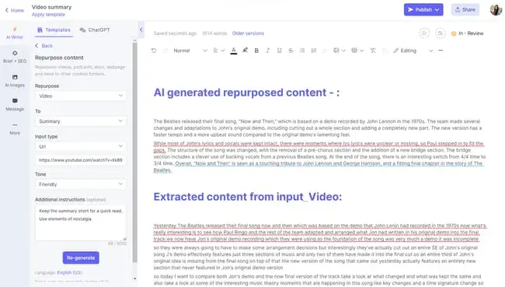Click the second dashed circle icon beside the status
This screenshot has width=505, height=287.
pos(440,33)
